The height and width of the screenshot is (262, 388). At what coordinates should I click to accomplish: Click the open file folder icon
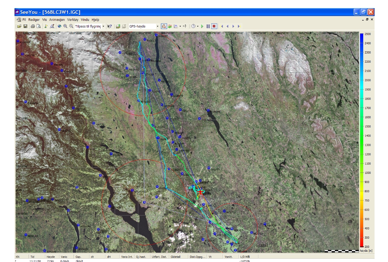(x=19, y=26)
